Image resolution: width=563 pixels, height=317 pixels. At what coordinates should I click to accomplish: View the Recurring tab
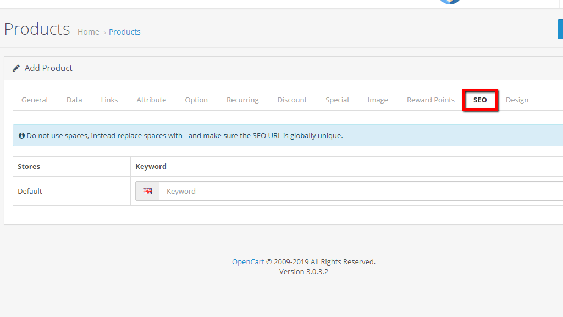242,100
